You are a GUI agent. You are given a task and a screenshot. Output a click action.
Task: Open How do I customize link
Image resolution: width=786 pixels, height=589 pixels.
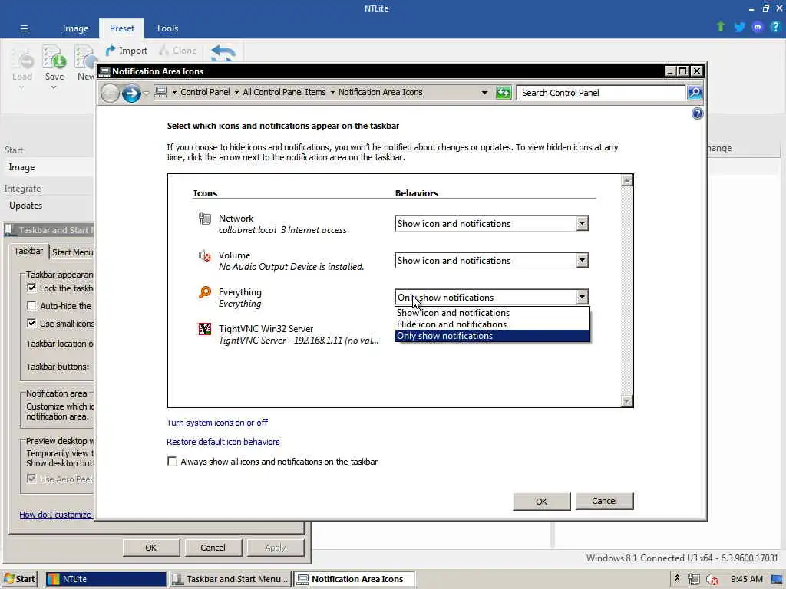coord(55,515)
